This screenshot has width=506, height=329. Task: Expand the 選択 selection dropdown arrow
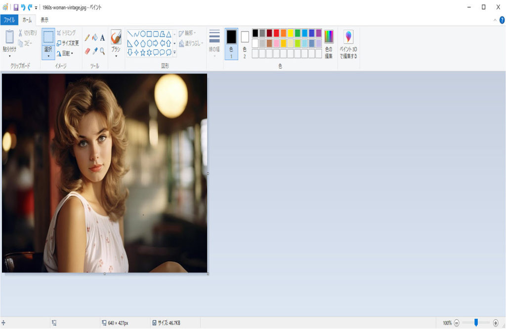pos(48,56)
